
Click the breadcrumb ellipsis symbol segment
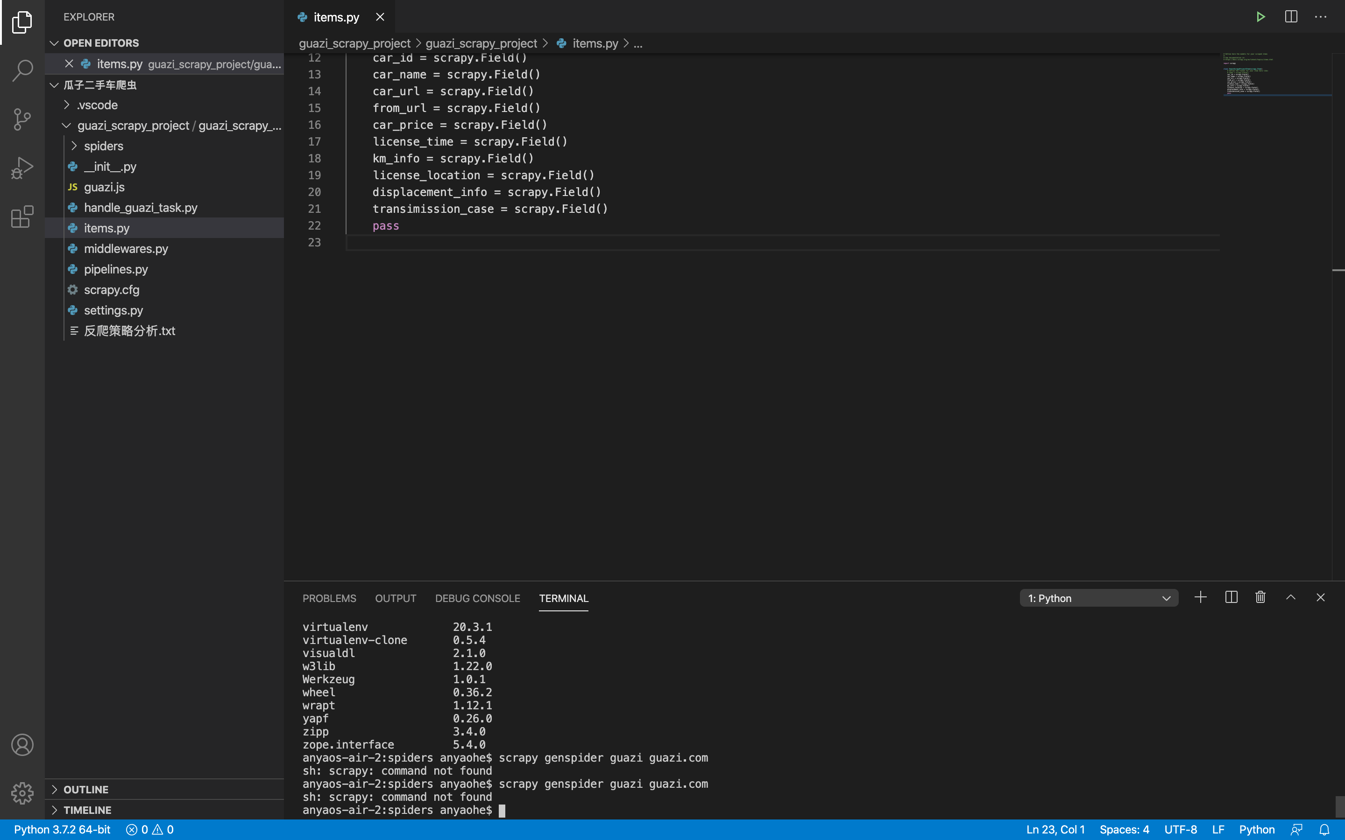[x=638, y=43]
